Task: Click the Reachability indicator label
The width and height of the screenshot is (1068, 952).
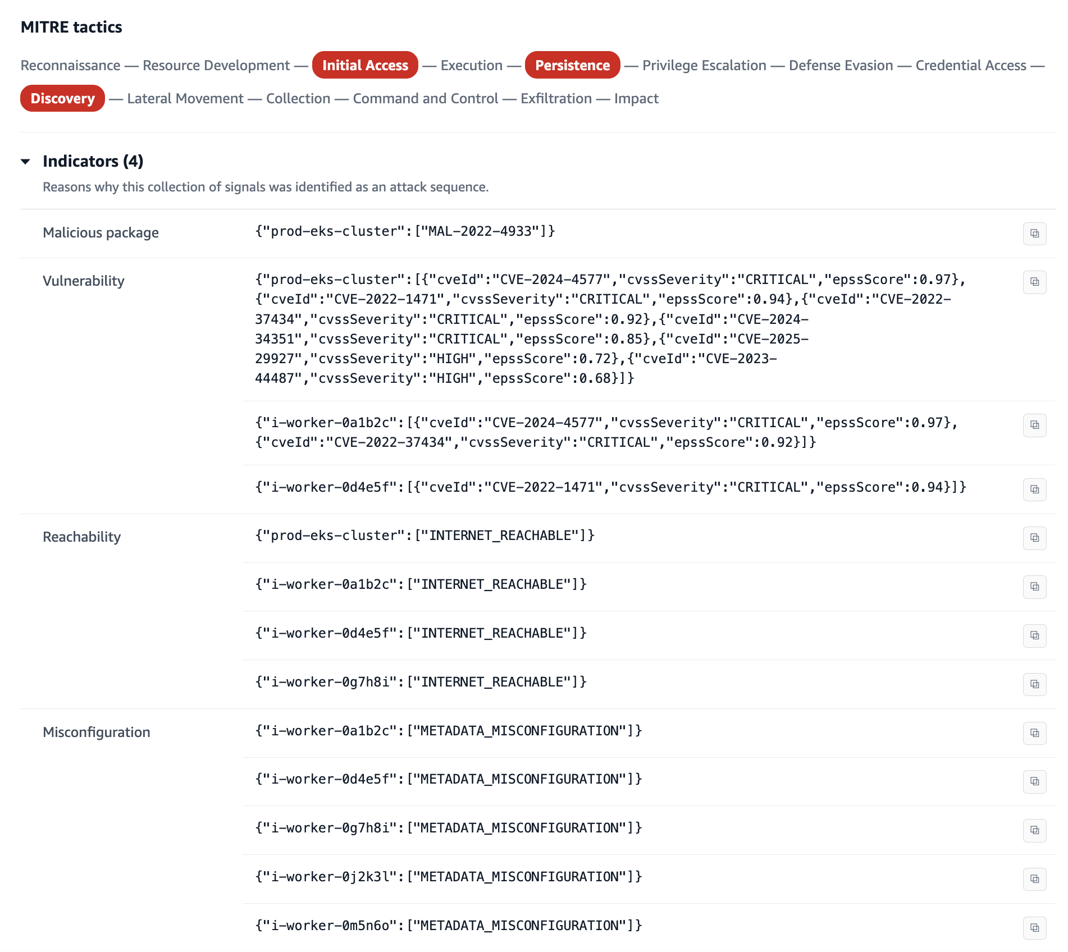Action: pyautogui.click(x=82, y=537)
